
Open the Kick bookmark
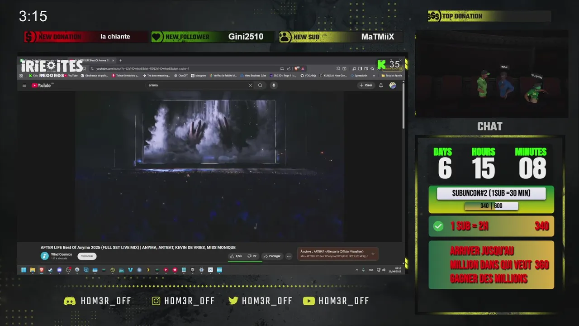(x=33, y=76)
